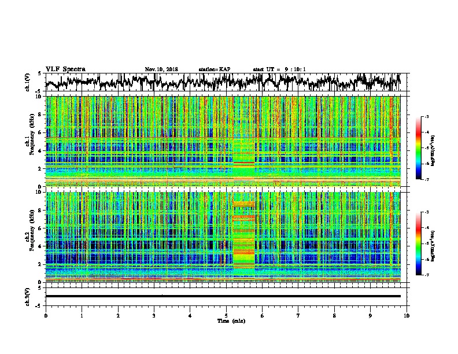Click the thick black ch.3 signal trace

223,296
